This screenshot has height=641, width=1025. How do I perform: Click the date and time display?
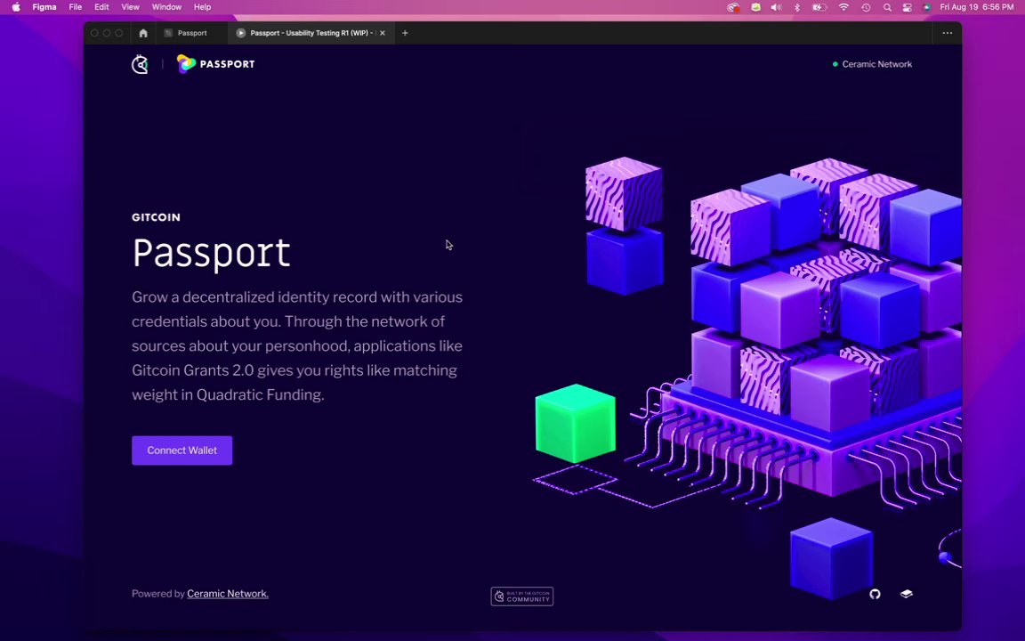977,7
